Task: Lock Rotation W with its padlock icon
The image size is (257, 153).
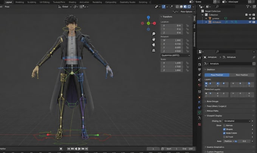Action: (x=187, y=40)
